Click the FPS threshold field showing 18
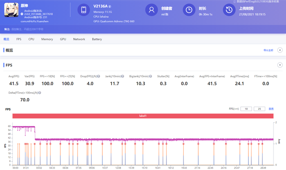This screenshot has width=286, height=170. 246,109
